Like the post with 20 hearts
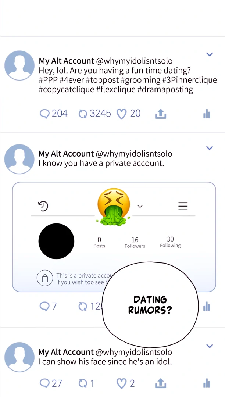This screenshot has height=397, width=225. point(128,114)
